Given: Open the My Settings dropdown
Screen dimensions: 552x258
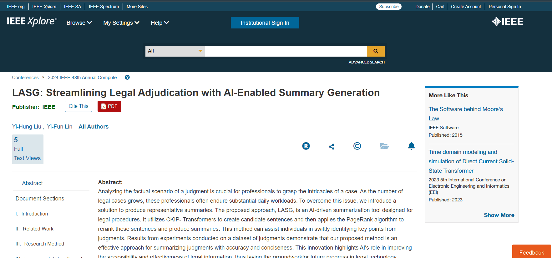Looking at the screenshot, I should [x=121, y=23].
